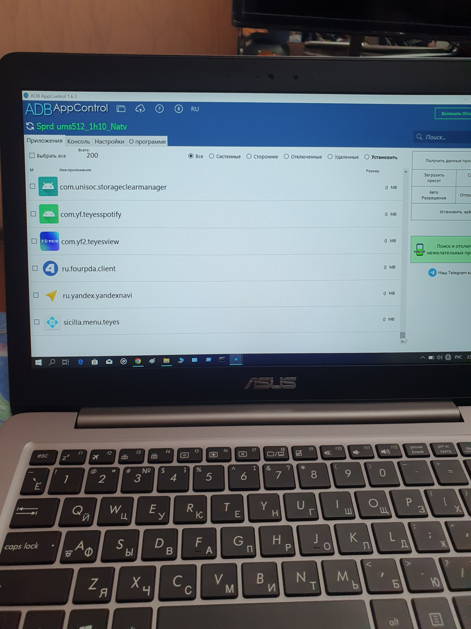Click the network globe icon in system tray
Image resolution: width=471 pixels, height=629 pixels.
click(x=448, y=357)
